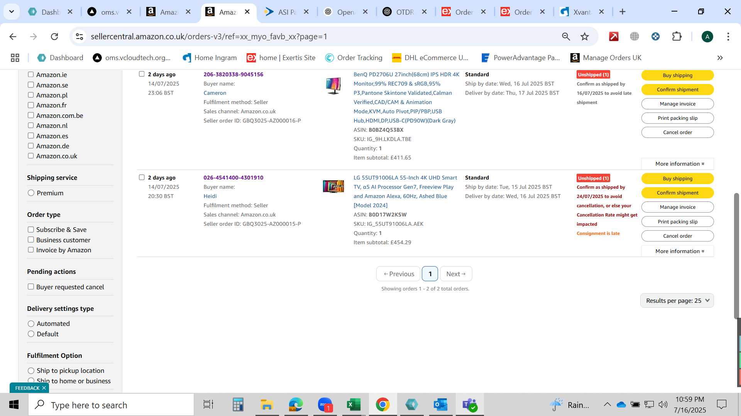Open Outlook from the taskbar
The width and height of the screenshot is (741, 416).
coord(440,405)
